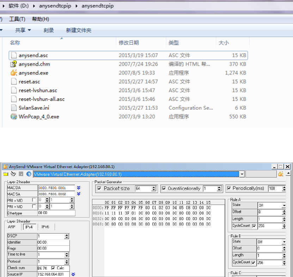Click the MAC SA input field

(56, 194)
